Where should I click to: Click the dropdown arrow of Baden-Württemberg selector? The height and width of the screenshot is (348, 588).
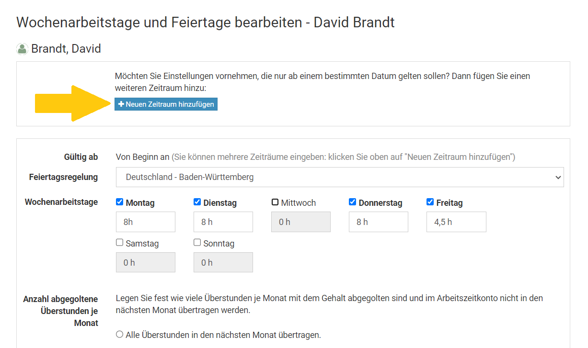coord(558,177)
